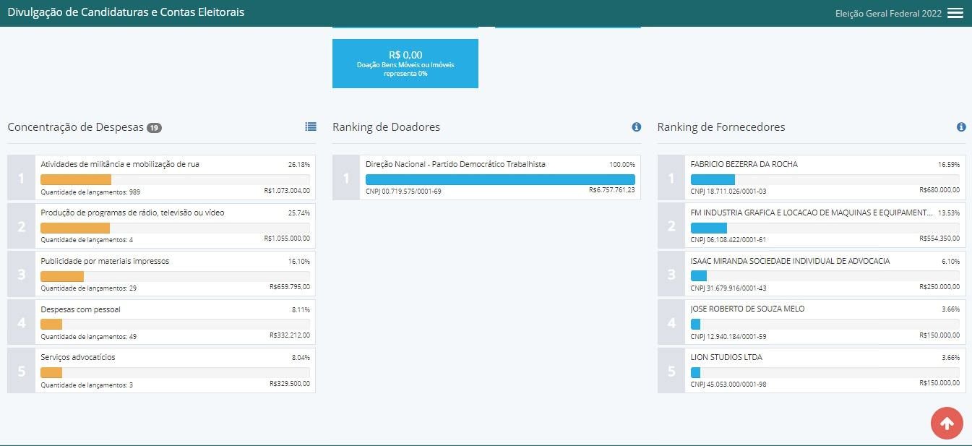The height and width of the screenshot is (446, 972).
Task: Click the Concentração de Despesas heading
Action: (76, 127)
